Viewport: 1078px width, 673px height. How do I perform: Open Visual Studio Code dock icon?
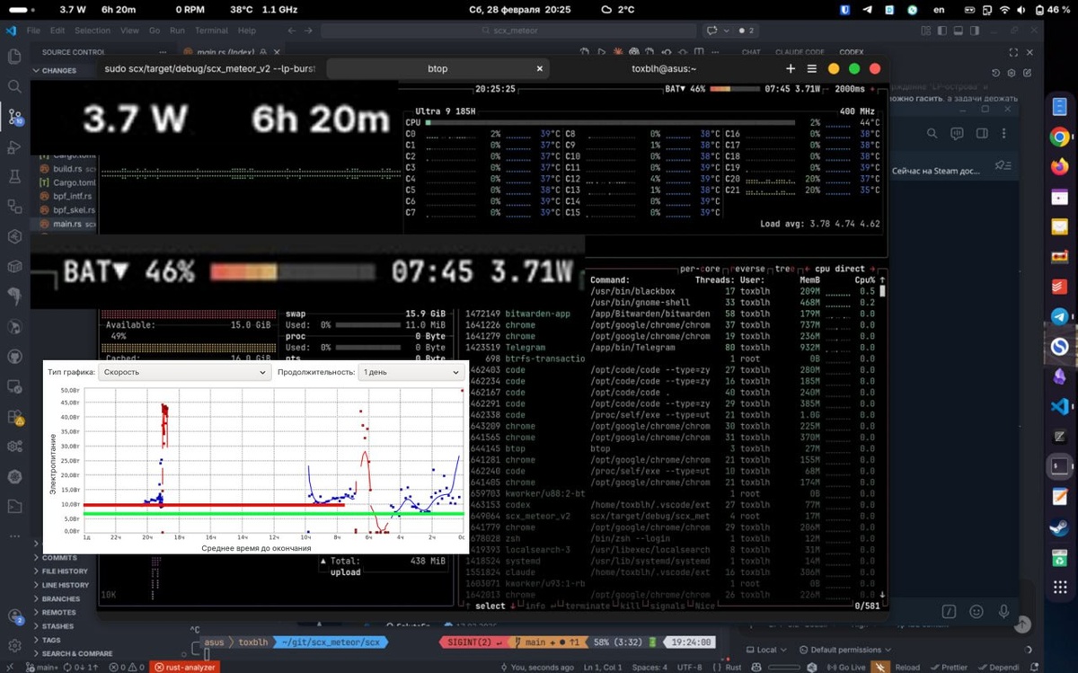click(1060, 407)
